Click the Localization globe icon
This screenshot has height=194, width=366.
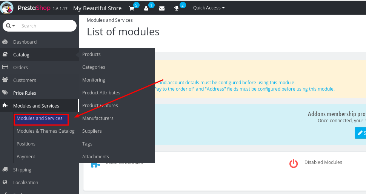point(5,182)
